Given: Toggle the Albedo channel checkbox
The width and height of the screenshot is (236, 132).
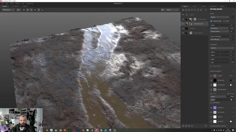Looking at the screenshot, I should (211, 76).
